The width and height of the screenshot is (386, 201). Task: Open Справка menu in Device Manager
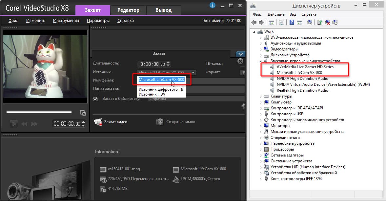[309, 14]
